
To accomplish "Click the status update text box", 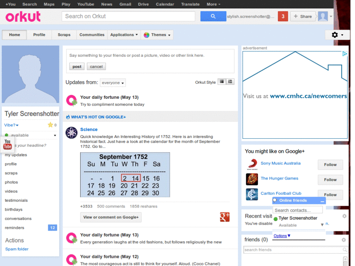I will (x=150, y=55).
